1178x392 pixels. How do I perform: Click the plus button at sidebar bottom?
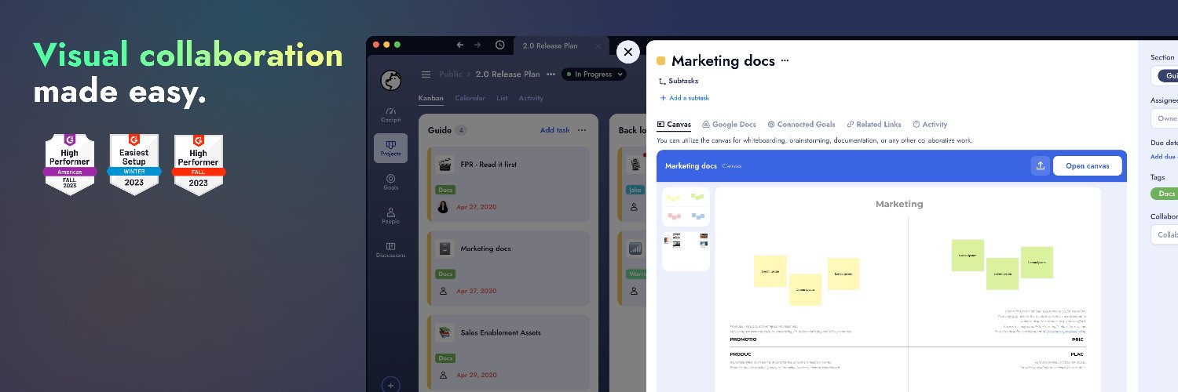[390, 385]
